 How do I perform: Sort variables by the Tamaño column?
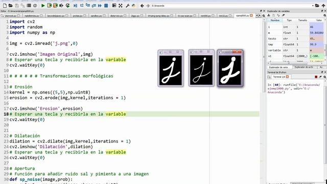(302, 20)
